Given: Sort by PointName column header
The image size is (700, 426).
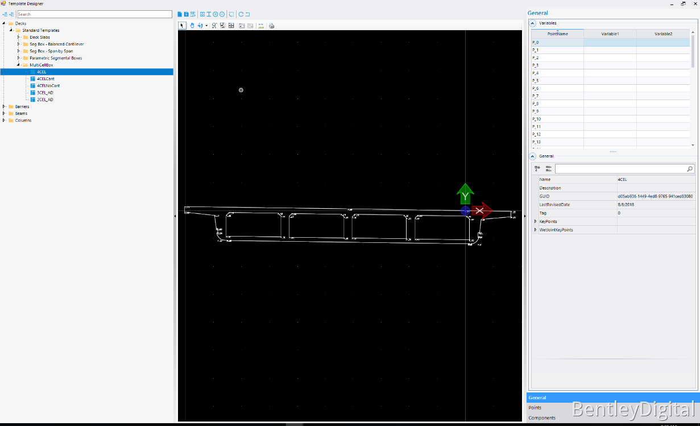Looking at the screenshot, I should (557, 34).
